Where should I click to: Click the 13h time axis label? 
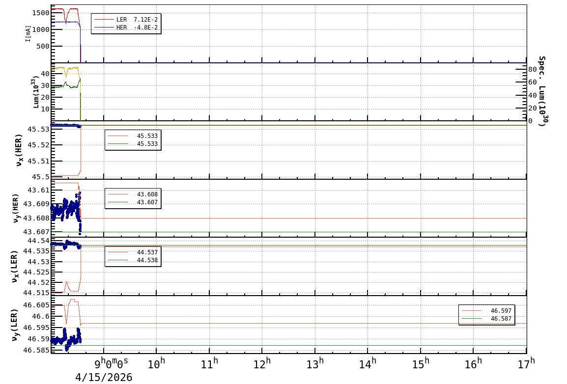coord(315,363)
